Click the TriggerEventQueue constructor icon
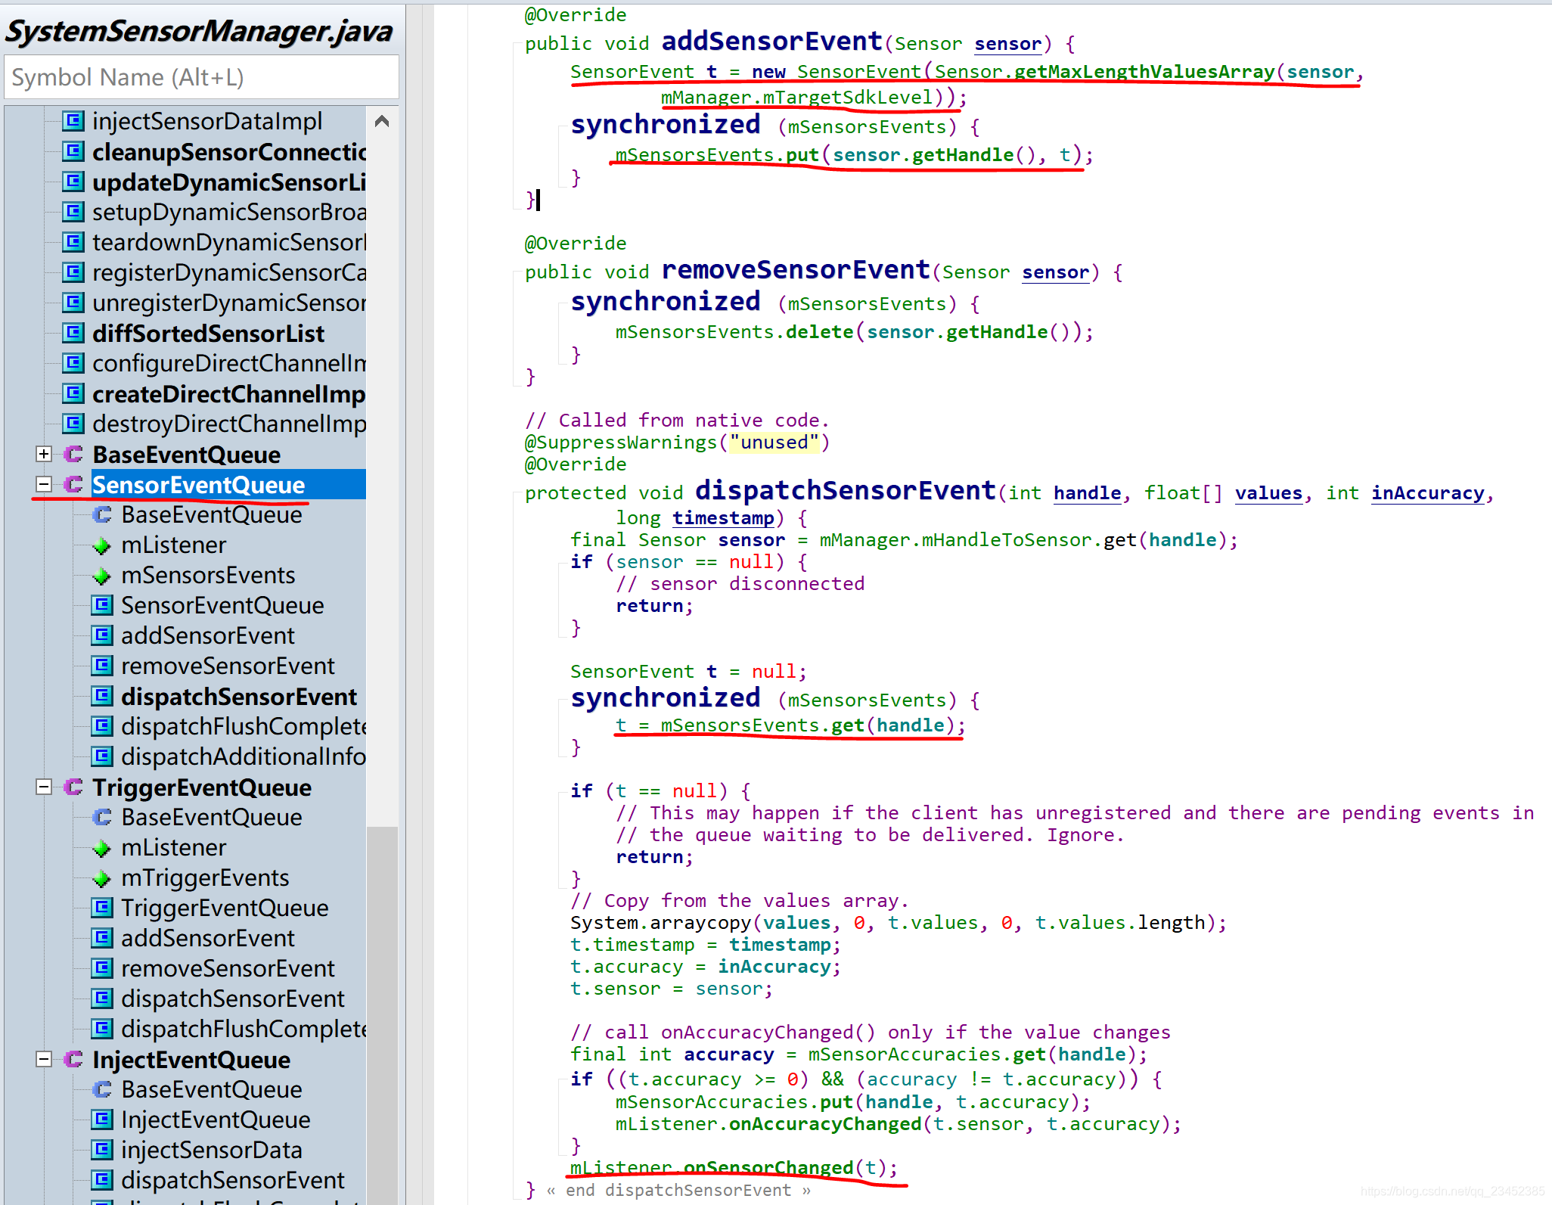Screen dimensions: 1552x1205 coord(102,908)
